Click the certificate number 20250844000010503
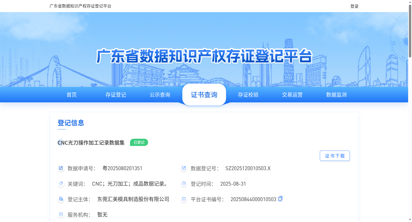The width and height of the screenshot is (412, 222). [x=253, y=199]
